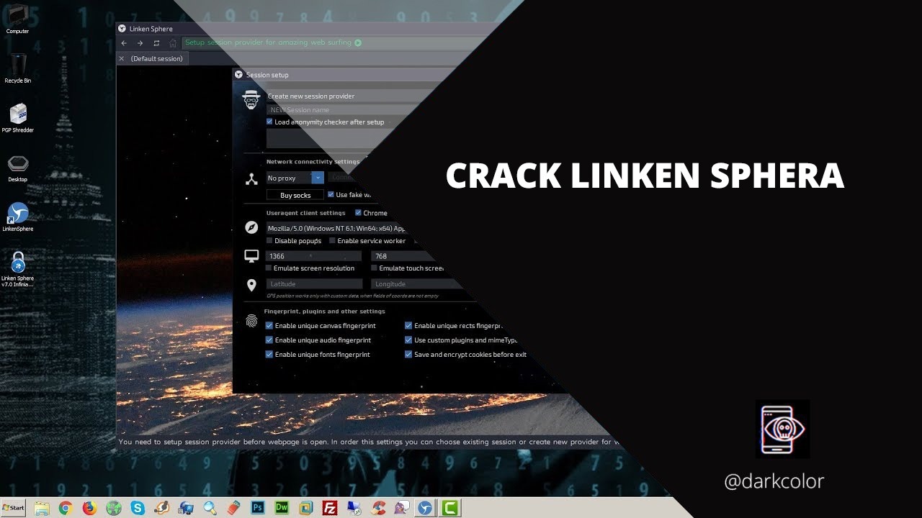Image resolution: width=922 pixels, height=518 pixels.
Task: Click the Buy socks button
Action: click(x=295, y=195)
